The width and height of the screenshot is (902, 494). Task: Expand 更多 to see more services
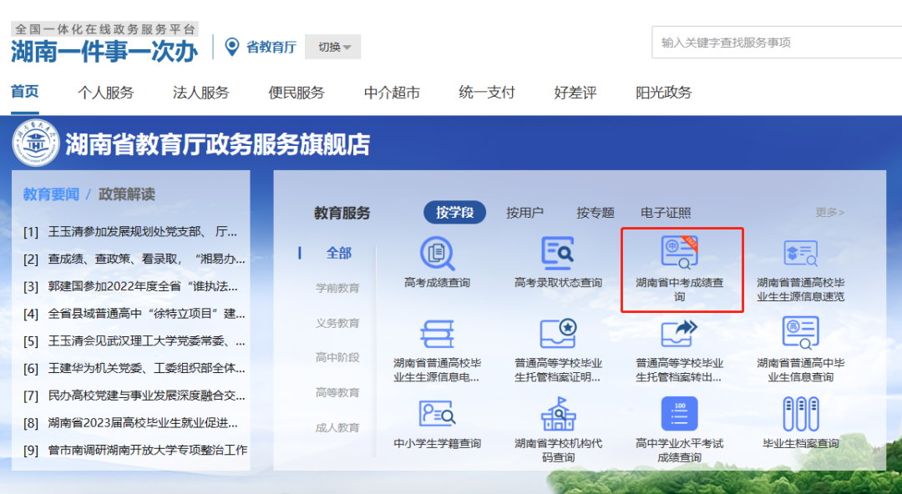click(x=829, y=213)
